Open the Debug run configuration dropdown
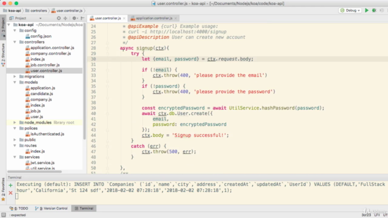This screenshot has height=218, width=388. coord(350,10)
